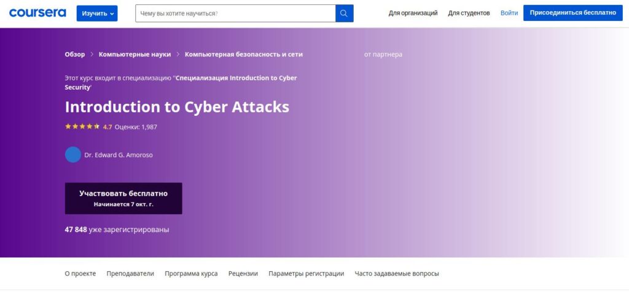Click the blue search magnifier icon
629x294 pixels.
pyautogui.click(x=345, y=14)
